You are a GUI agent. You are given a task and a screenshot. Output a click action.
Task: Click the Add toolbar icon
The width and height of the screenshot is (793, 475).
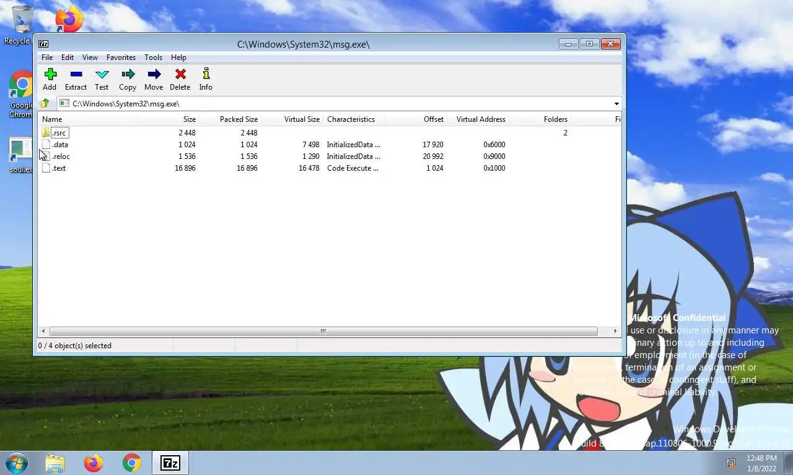(x=50, y=74)
